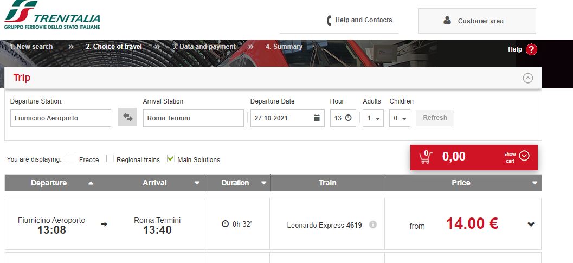This screenshot has width=573, height=263.
Task: Click the 0h 32' duration value
Action: (242, 224)
